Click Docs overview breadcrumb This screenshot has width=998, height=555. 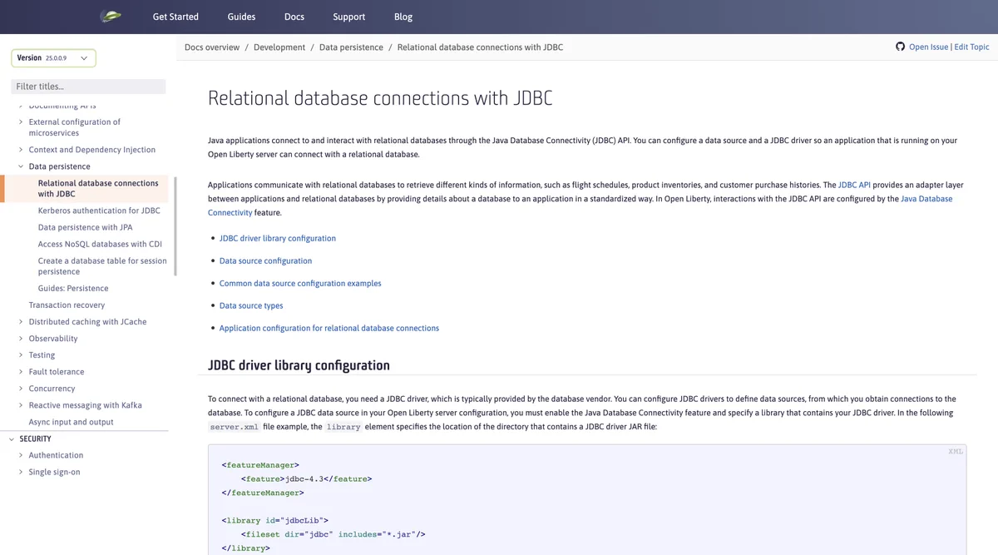tap(212, 47)
